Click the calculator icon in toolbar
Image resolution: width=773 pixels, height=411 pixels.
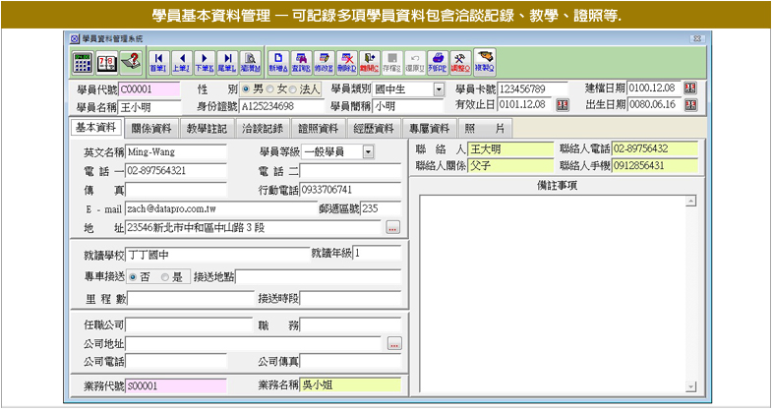pyautogui.click(x=84, y=63)
